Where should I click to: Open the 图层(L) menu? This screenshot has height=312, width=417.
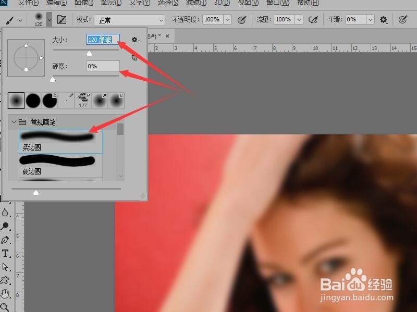[x=111, y=3]
